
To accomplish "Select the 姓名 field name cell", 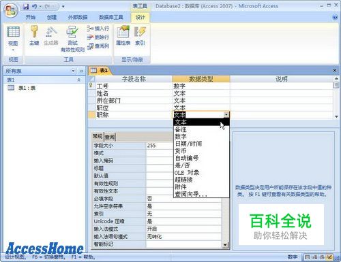I will (x=134, y=93).
